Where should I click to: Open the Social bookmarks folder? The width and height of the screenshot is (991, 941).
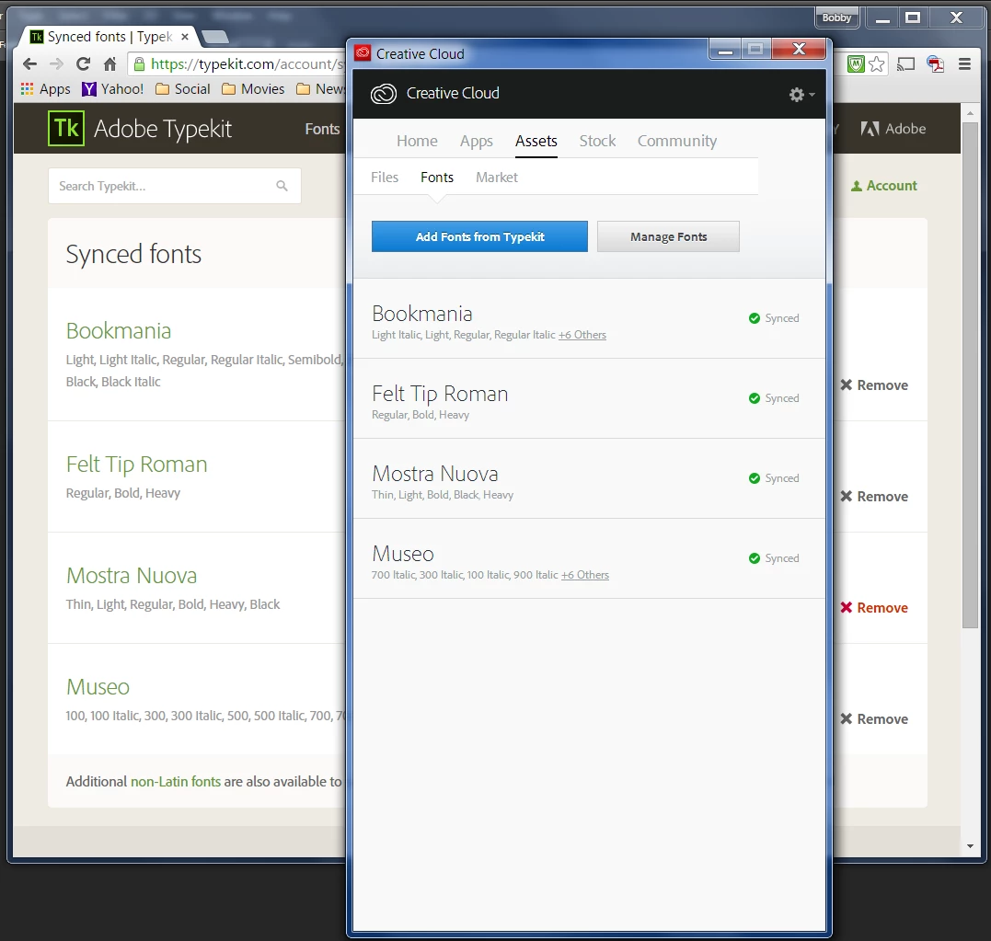tap(183, 89)
